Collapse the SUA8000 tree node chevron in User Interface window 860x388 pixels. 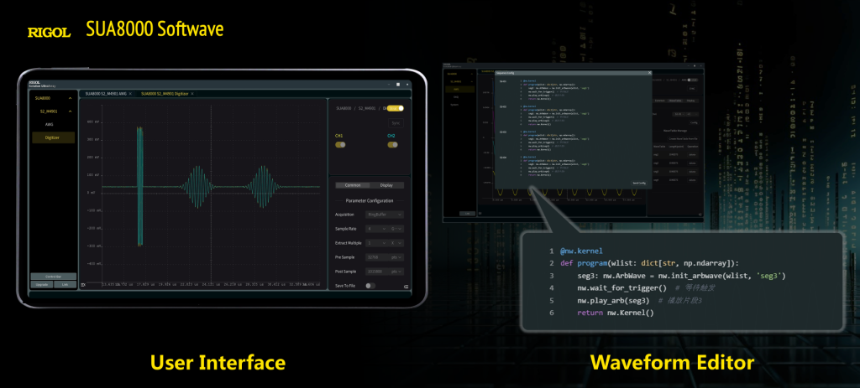pos(71,98)
